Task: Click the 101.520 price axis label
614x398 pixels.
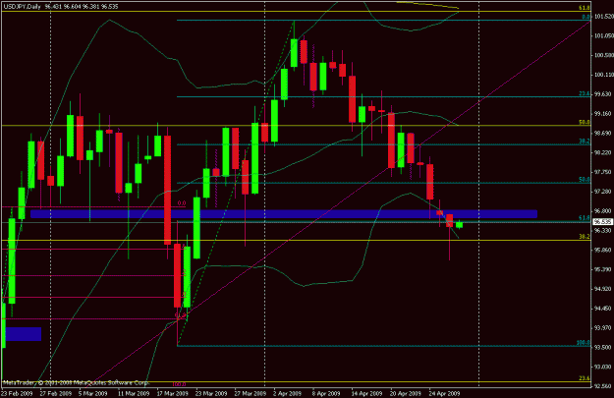Action: click(x=603, y=17)
